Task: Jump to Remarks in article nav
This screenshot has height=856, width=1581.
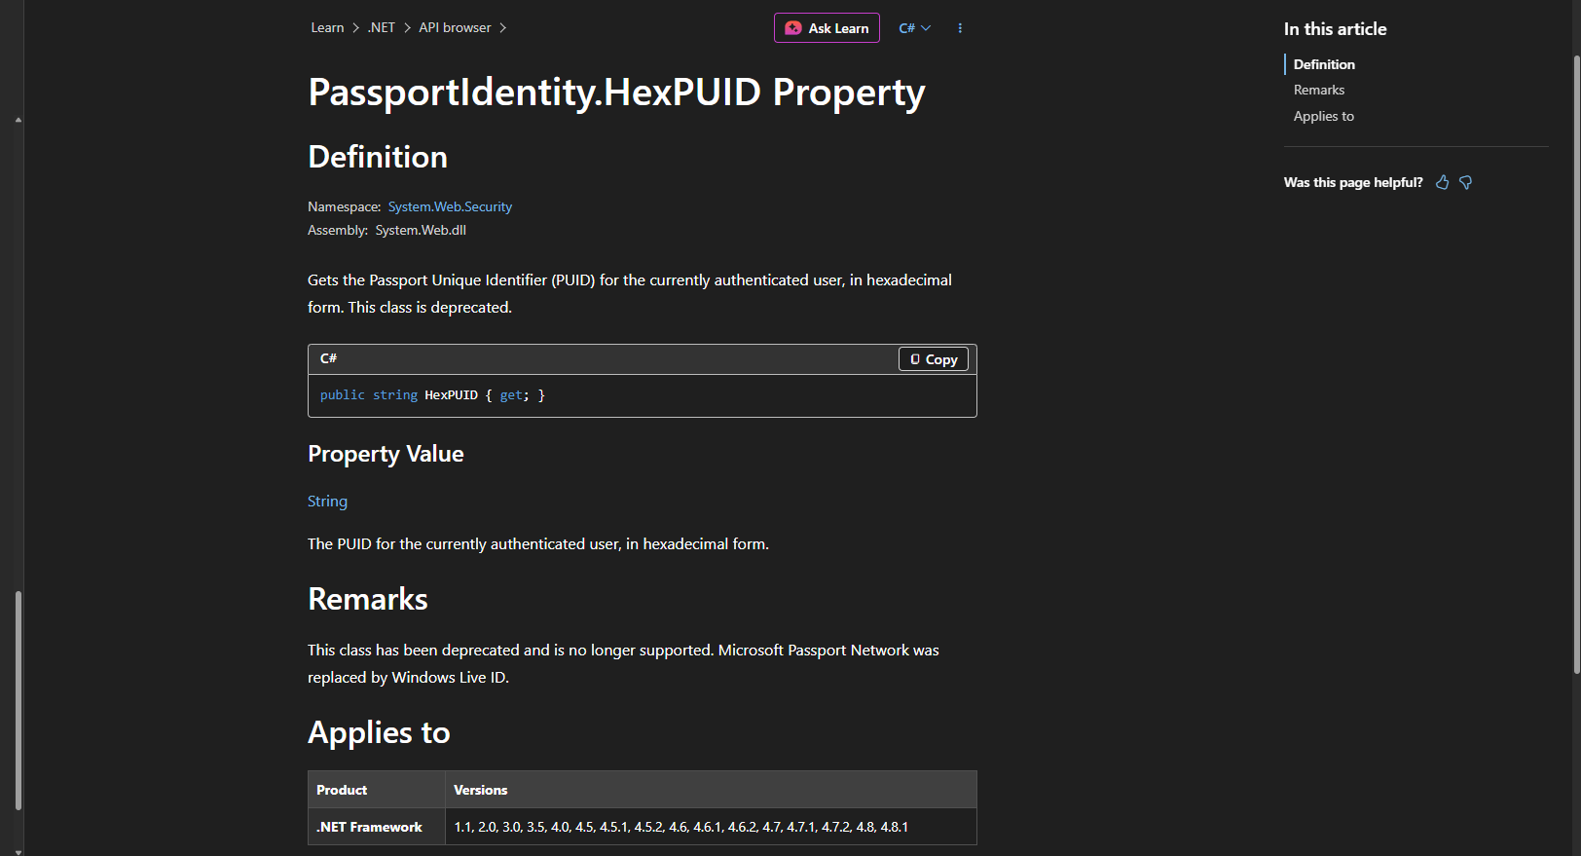Action: (x=1319, y=90)
